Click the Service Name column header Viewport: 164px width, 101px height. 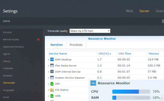(x=58, y=54)
